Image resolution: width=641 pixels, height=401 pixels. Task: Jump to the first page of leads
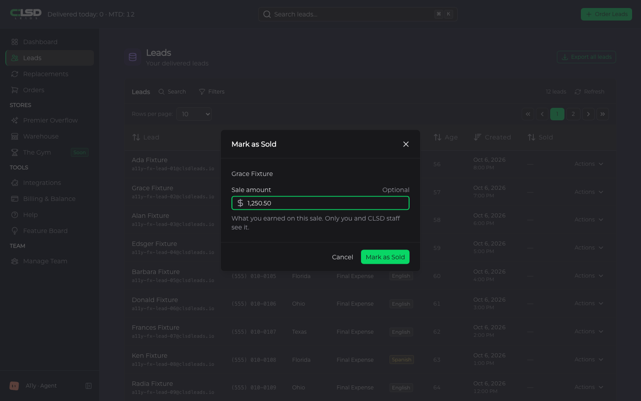click(x=528, y=114)
